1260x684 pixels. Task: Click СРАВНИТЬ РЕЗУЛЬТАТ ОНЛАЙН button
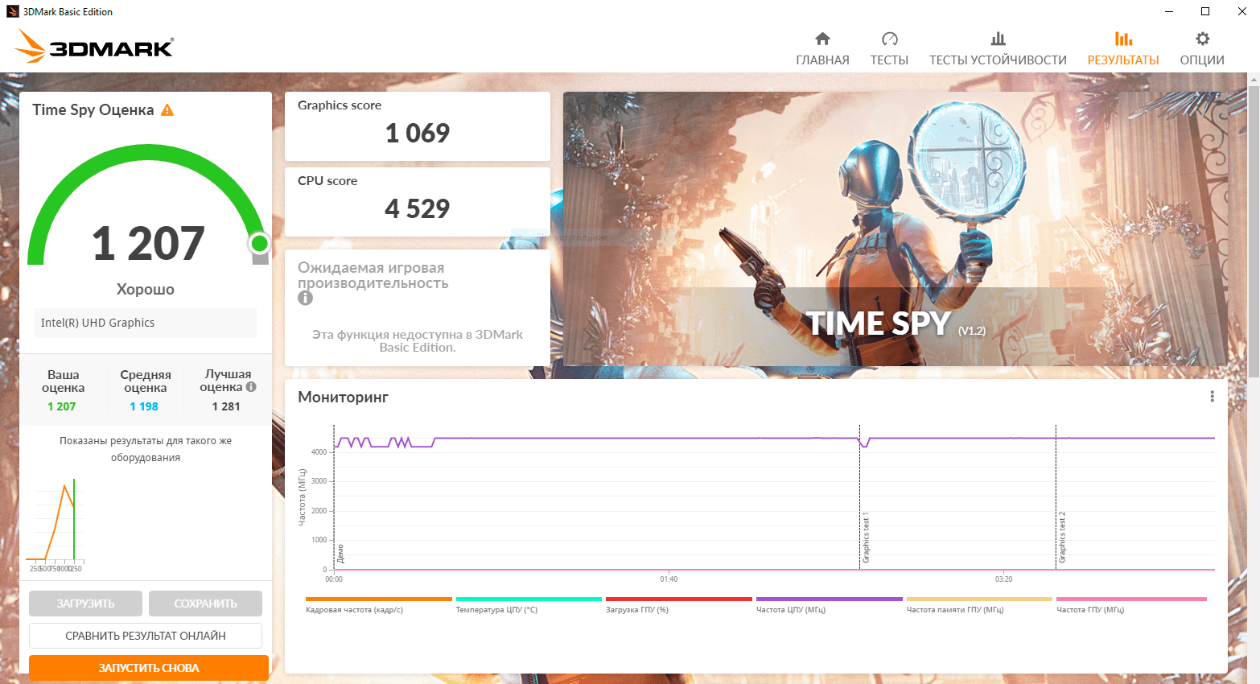(146, 636)
